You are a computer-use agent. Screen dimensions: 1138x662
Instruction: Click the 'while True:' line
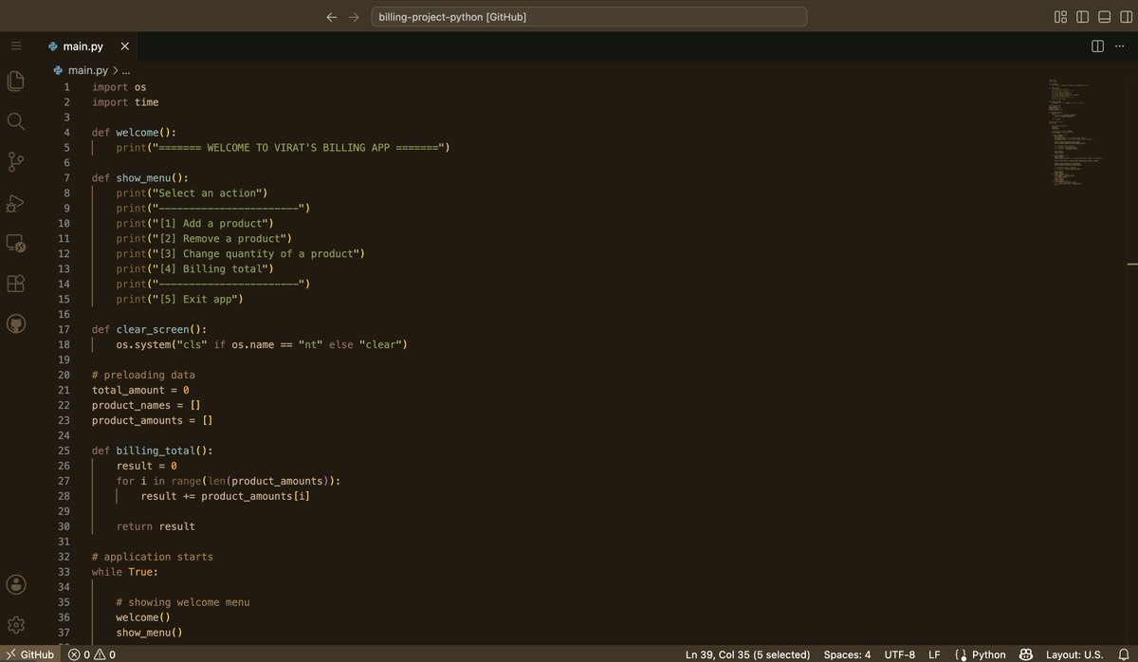coord(125,572)
